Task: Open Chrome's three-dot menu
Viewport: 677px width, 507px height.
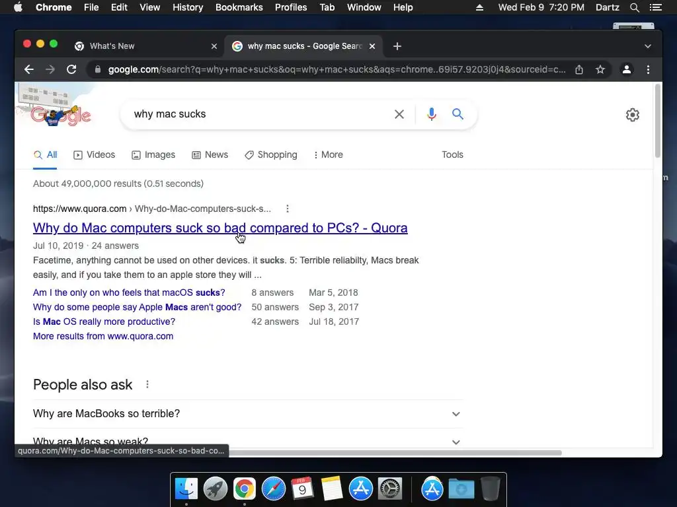Action: 648,69
